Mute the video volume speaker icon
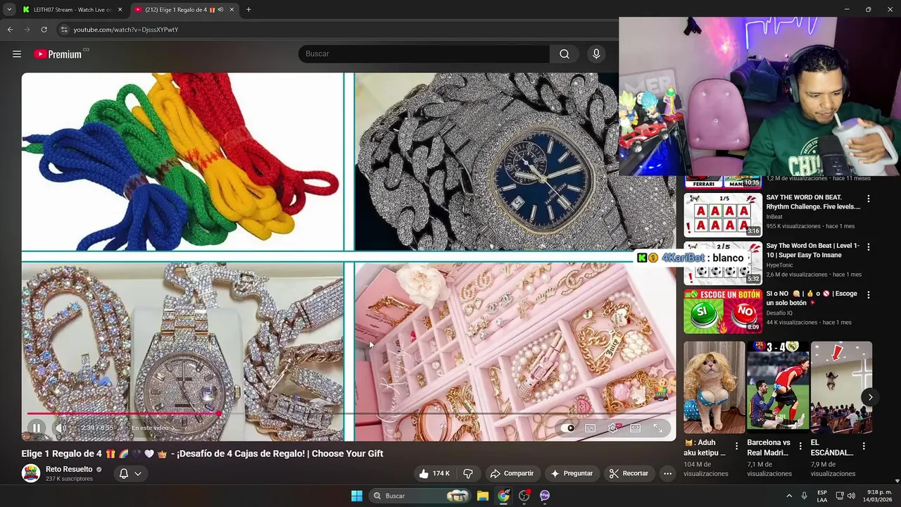 61,428
